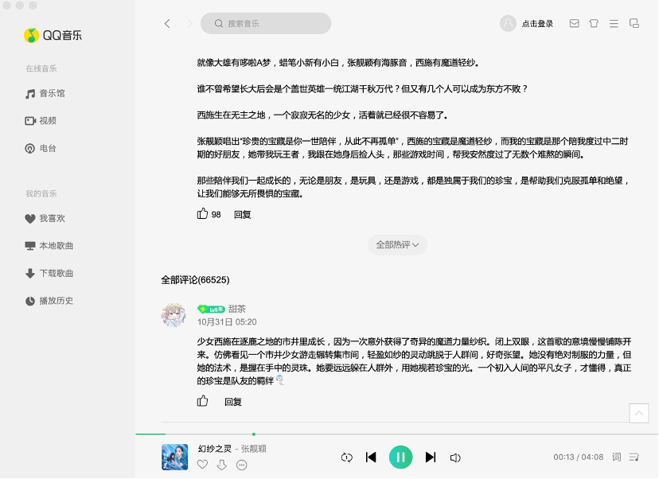Image resolution: width=659 pixels, height=479 pixels.
Task: Reply to the hot comment with 98 likes
Action: click(243, 215)
